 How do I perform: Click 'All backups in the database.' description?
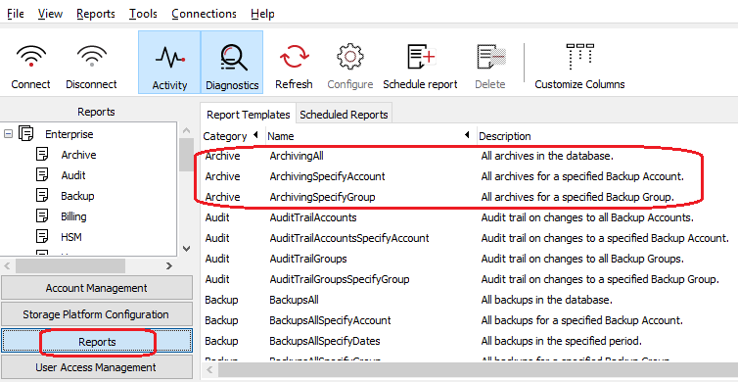point(546,300)
